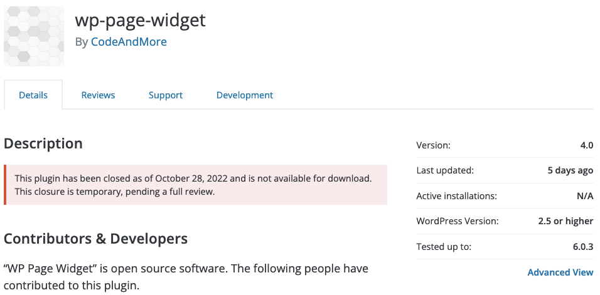Go to the Development tab
The height and width of the screenshot is (295, 600).
[x=245, y=95]
